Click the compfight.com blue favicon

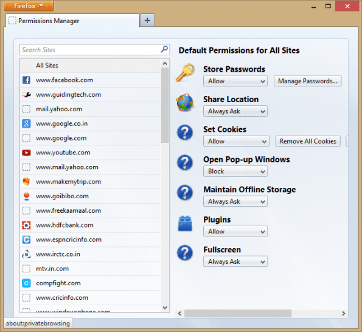[26, 283]
